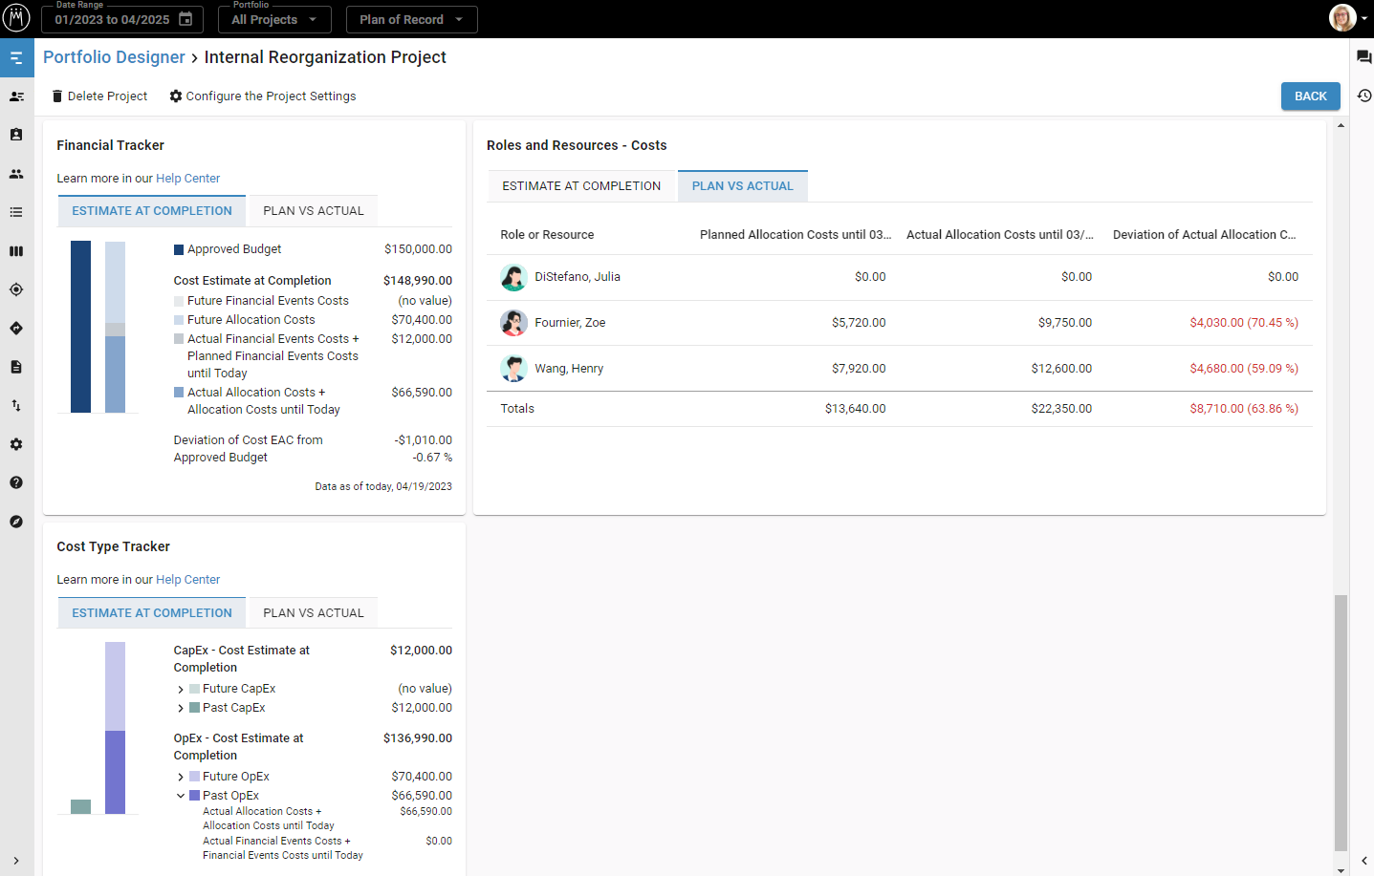Open the user avatar menu
This screenshot has width=1374, height=876.
[1348, 18]
